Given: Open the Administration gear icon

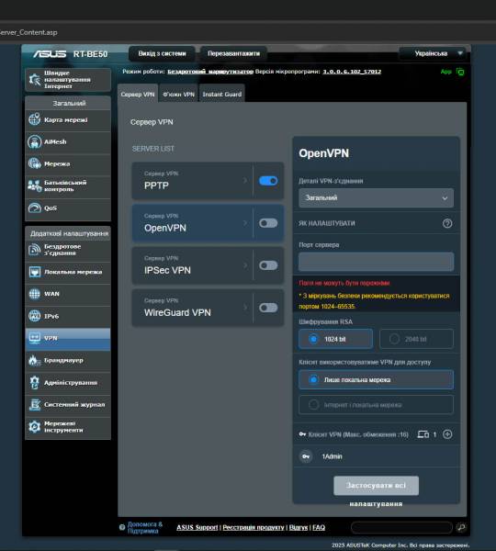Looking at the screenshot, I should point(35,382).
